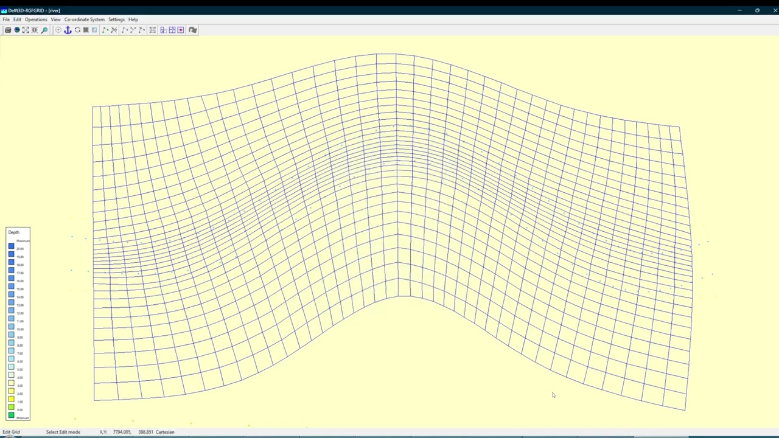Click the darkest blue 20.00 depth swatch
Viewport: 779px width, 438px height.
(x=11, y=246)
